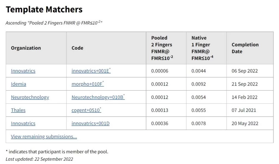Open the second Innovatrics link in last row
The height and width of the screenshot is (164, 279).
click(23, 123)
